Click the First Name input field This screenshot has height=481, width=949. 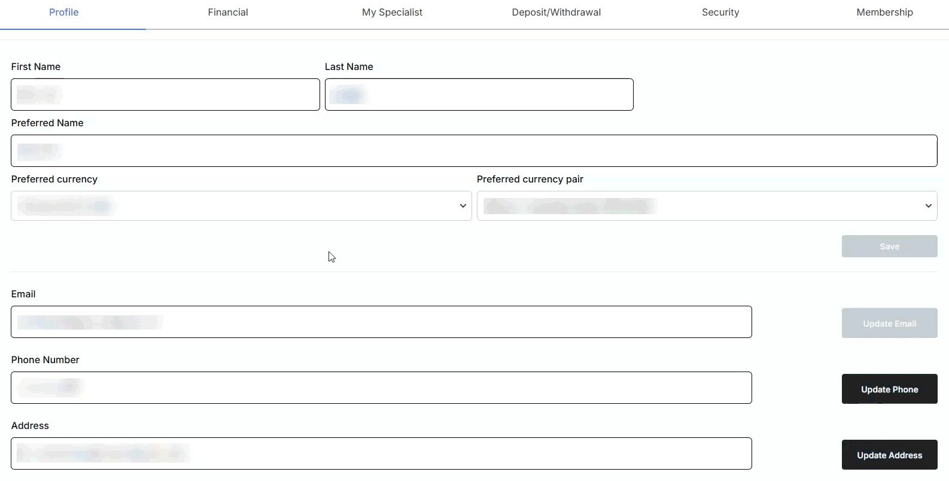coord(165,95)
